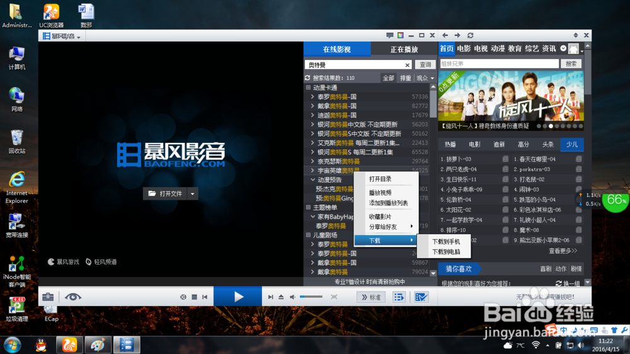Open 暴风游戏 link in player
Viewport: 630px width, 354px height.
pyautogui.click(x=64, y=262)
